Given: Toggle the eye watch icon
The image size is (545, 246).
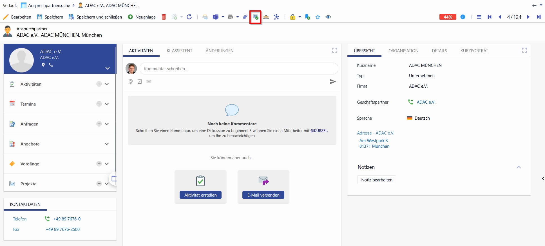Looking at the screenshot, I should click(328, 17).
